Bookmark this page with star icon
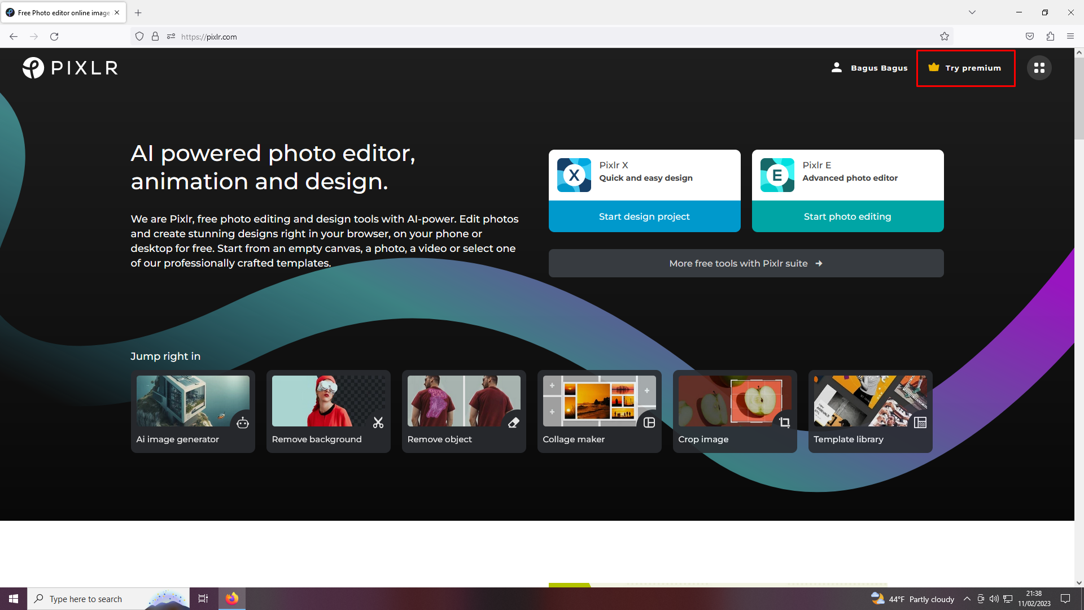This screenshot has height=610, width=1084. pos(945,37)
